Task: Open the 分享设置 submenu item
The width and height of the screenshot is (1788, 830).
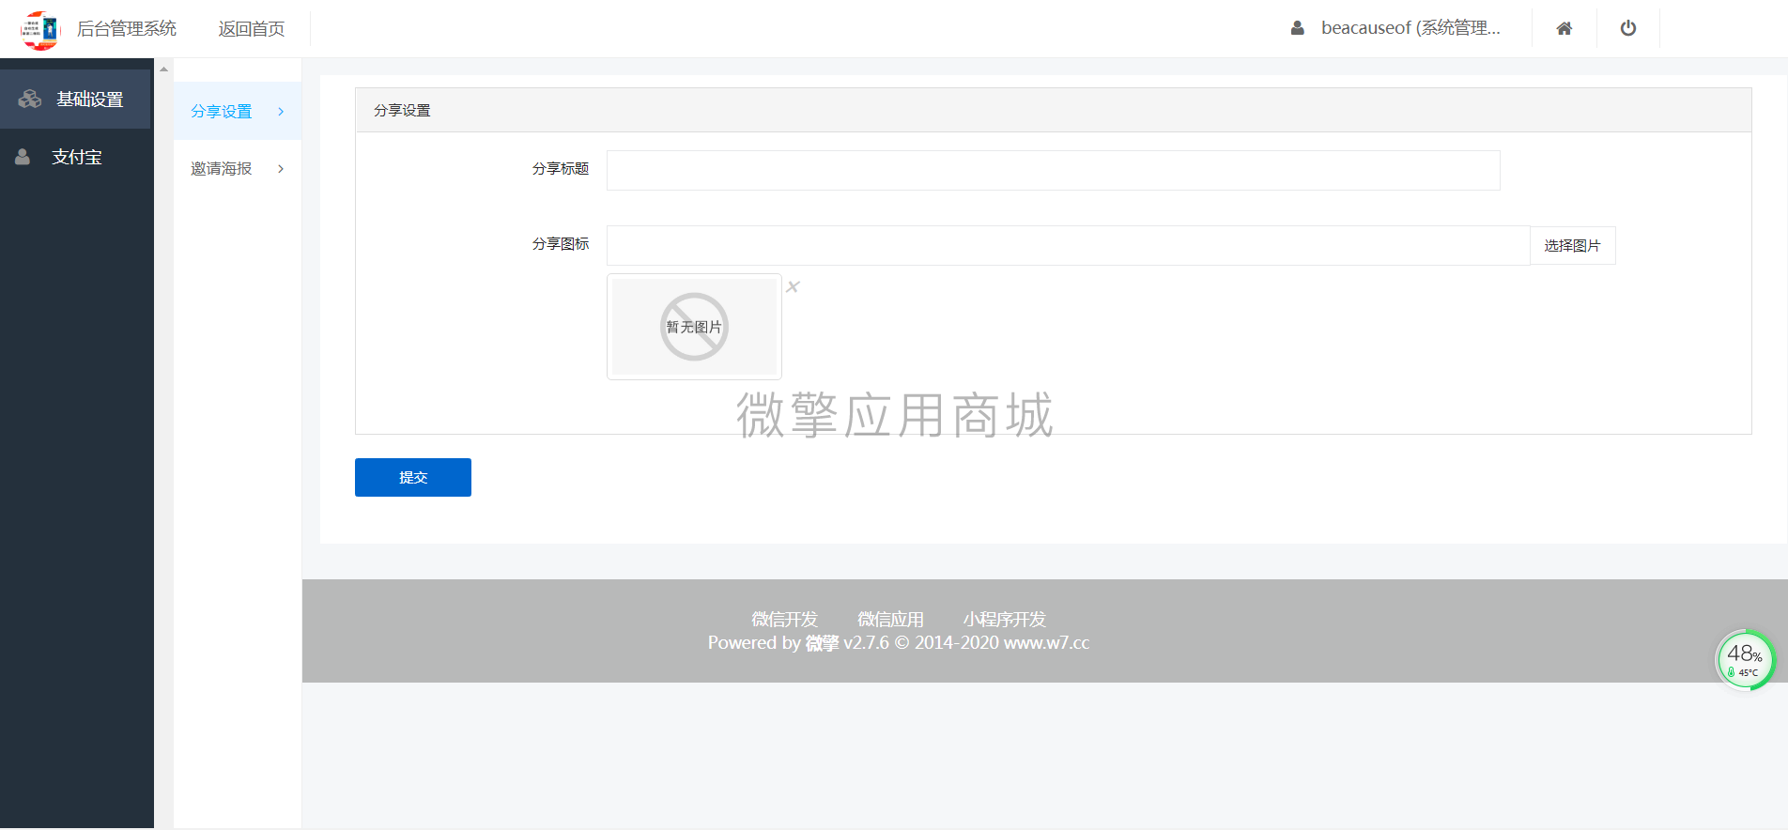Action: pyautogui.click(x=238, y=111)
